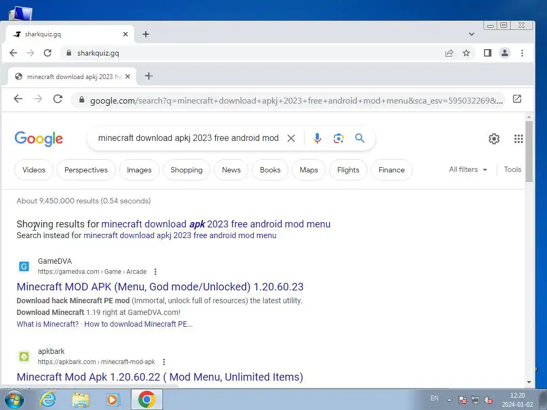Switch to News results
547x410 pixels.
(231, 170)
